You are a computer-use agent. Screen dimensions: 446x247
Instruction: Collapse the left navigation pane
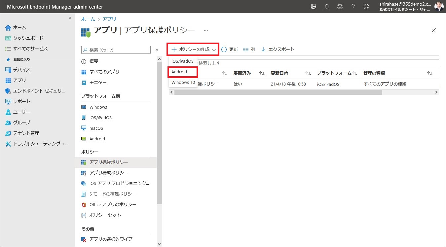70,18
